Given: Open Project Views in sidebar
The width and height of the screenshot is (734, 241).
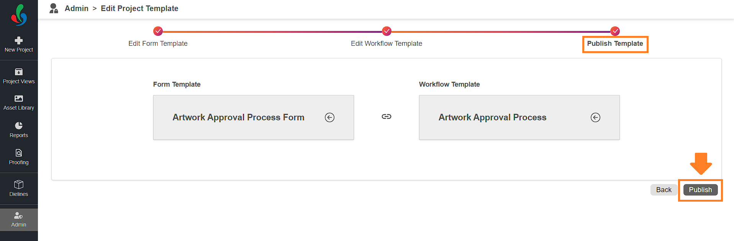Looking at the screenshot, I should 19,76.
